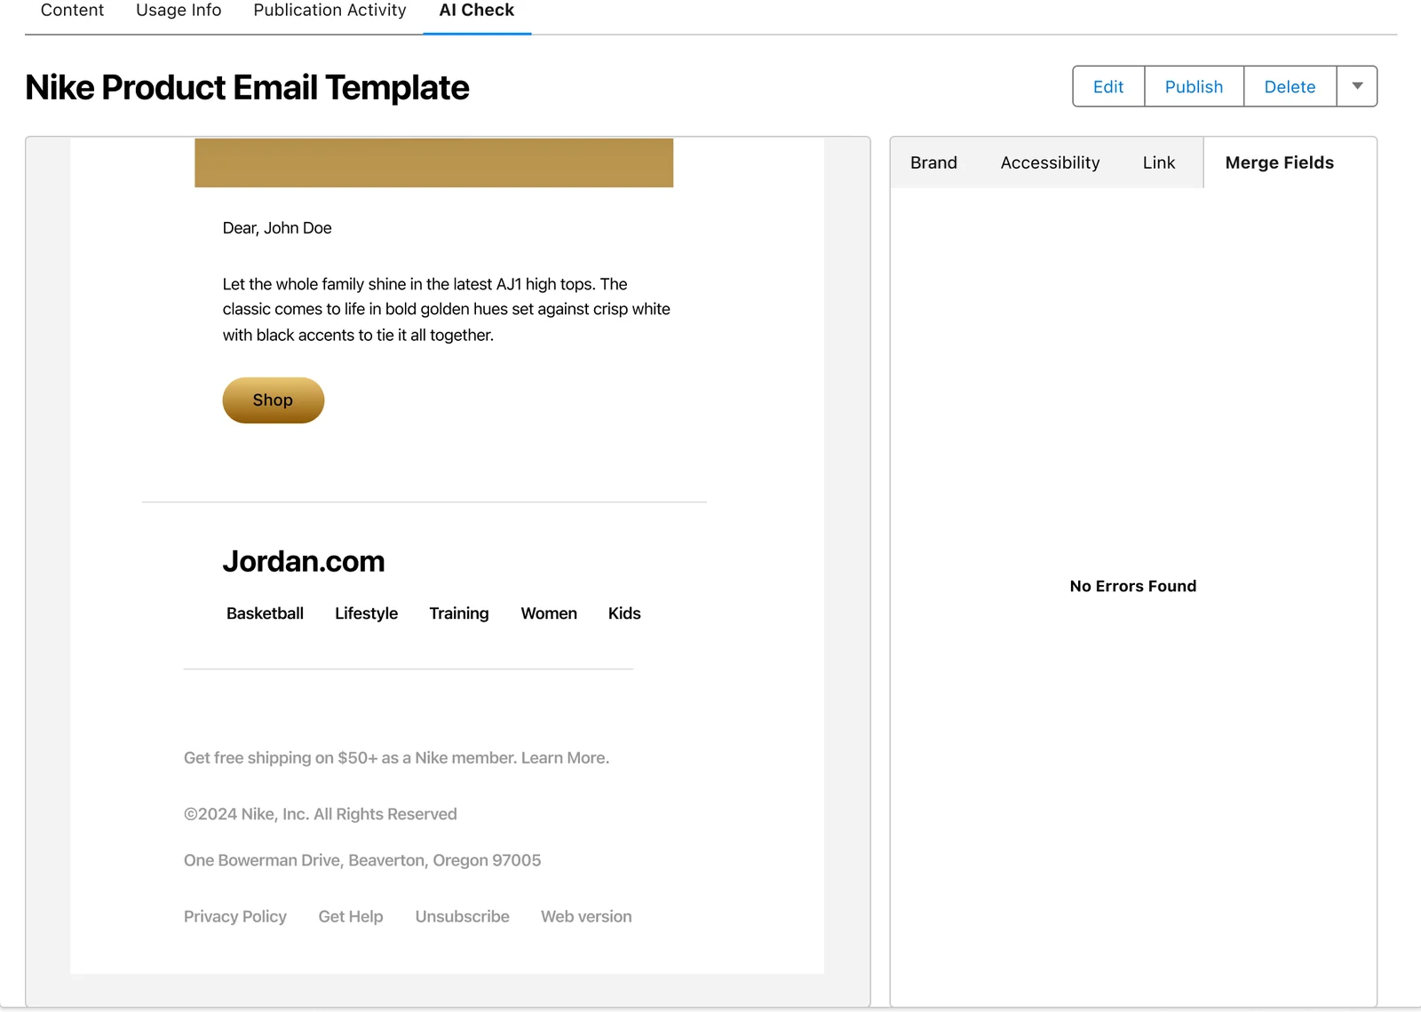This screenshot has width=1421, height=1012.
Task: Click the ©2024 Nike, Inc. copyright text
Action: pos(321,814)
